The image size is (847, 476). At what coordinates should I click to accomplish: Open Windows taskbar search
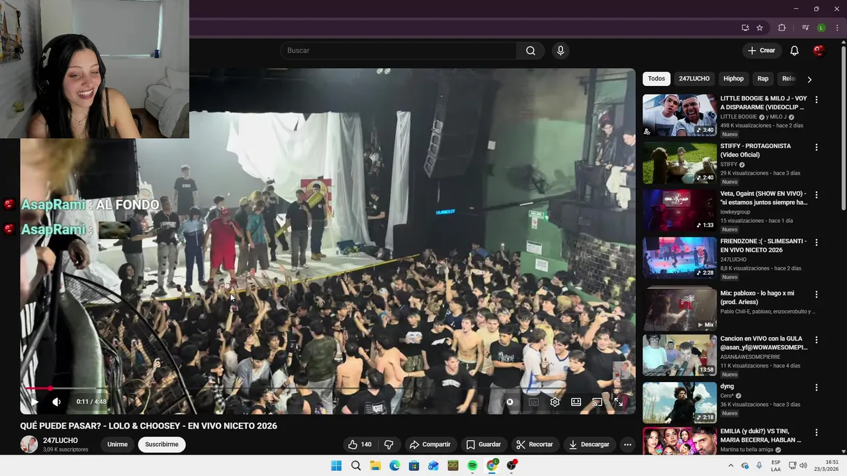pos(356,465)
